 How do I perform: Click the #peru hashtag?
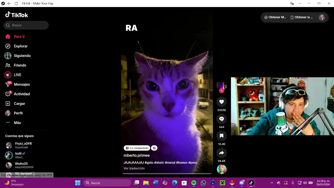pos(193,163)
